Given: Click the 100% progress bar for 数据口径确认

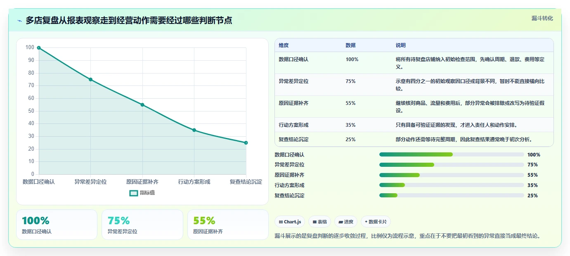Looking at the screenshot, I should [x=452, y=154].
